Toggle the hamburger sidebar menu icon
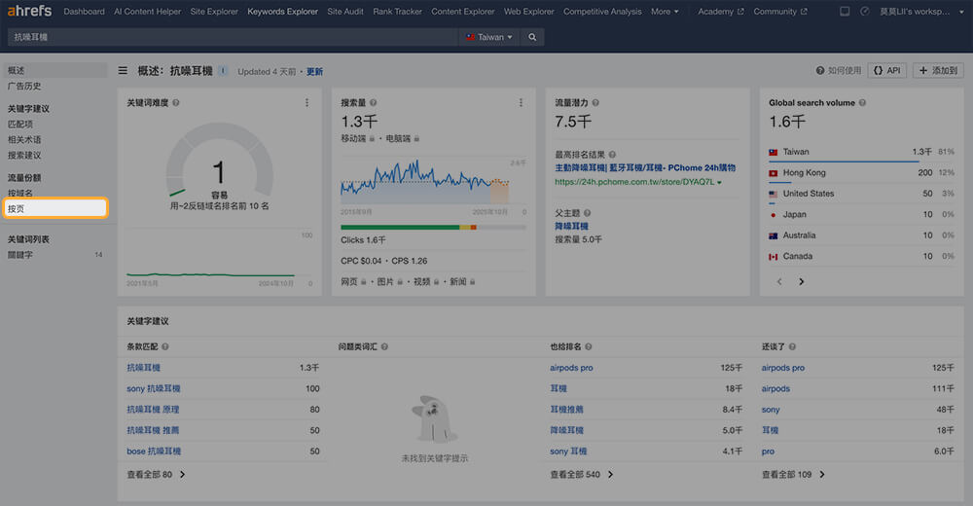The image size is (973, 506). tap(123, 71)
